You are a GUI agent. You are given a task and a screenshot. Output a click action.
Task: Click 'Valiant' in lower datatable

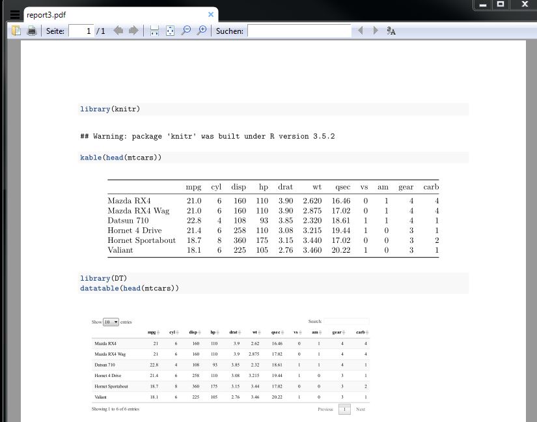(x=100, y=397)
